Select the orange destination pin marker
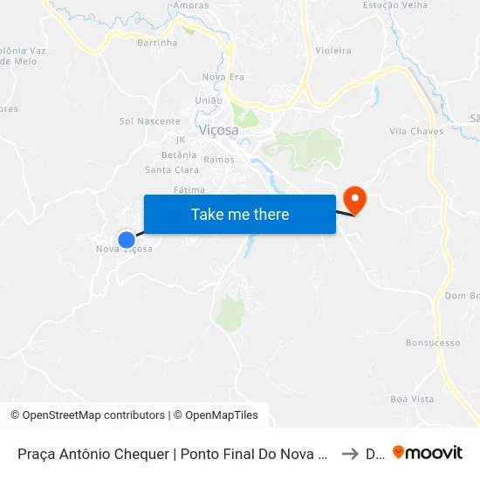 (x=355, y=201)
